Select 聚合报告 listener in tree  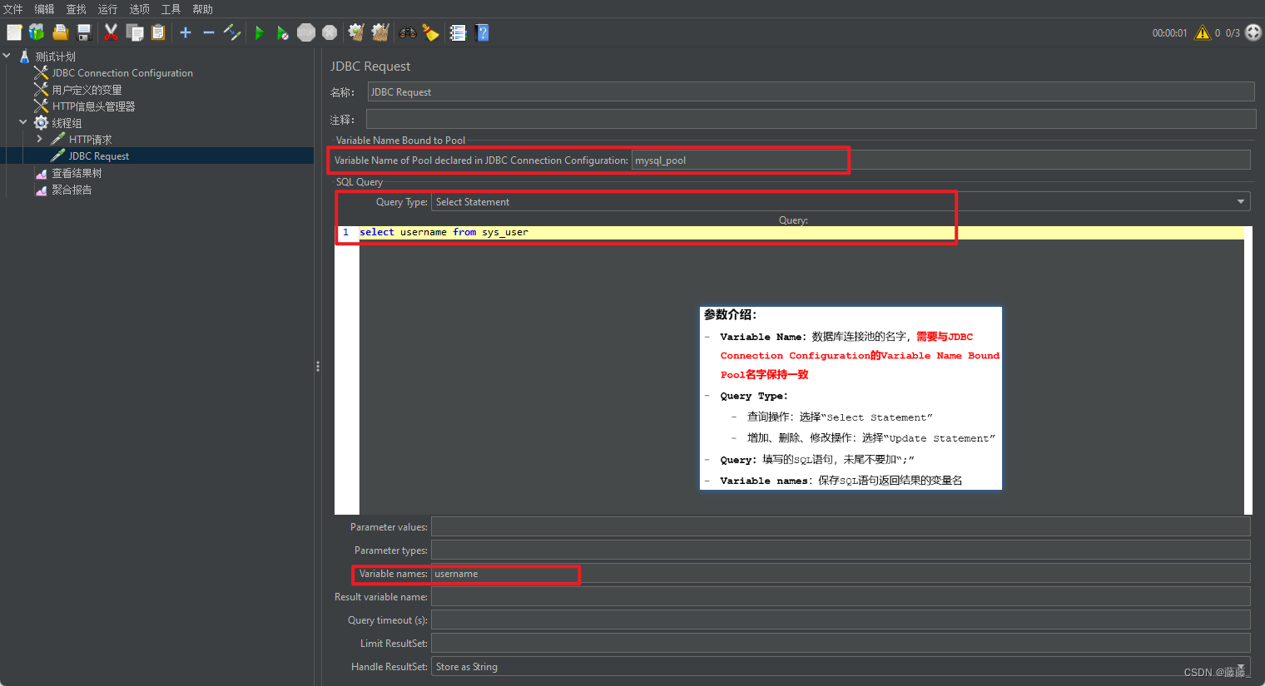point(72,190)
